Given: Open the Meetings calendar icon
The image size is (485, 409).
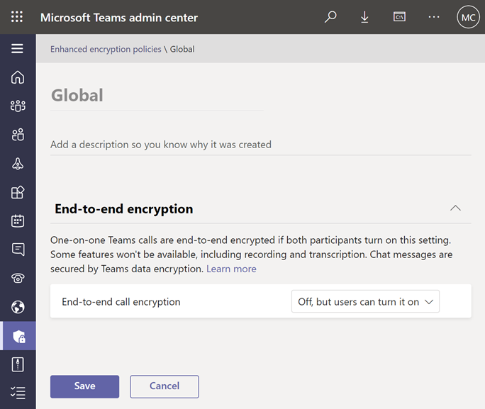Looking at the screenshot, I should 18,220.
